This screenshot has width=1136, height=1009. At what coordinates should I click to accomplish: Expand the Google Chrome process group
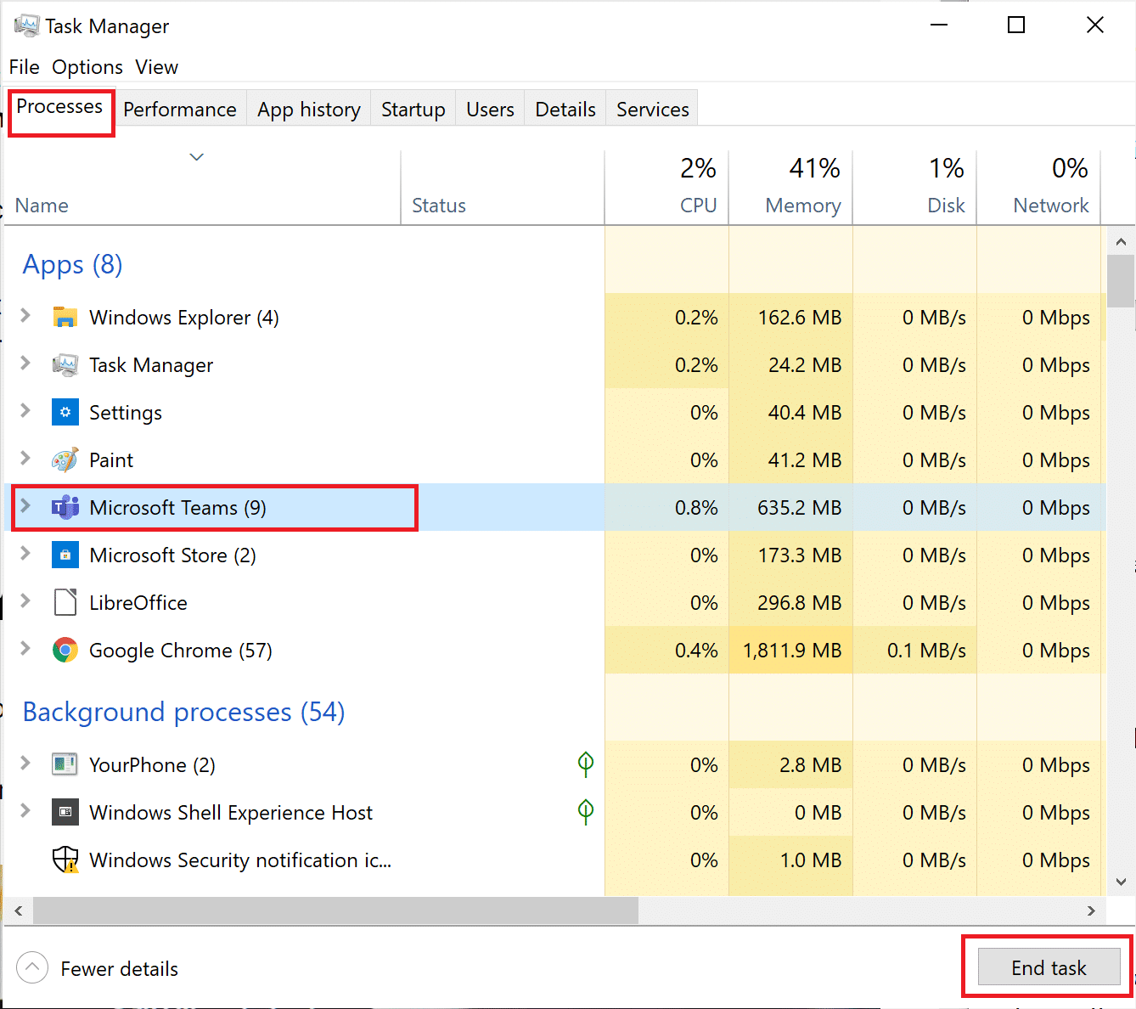pyautogui.click(x=25, y=650)
